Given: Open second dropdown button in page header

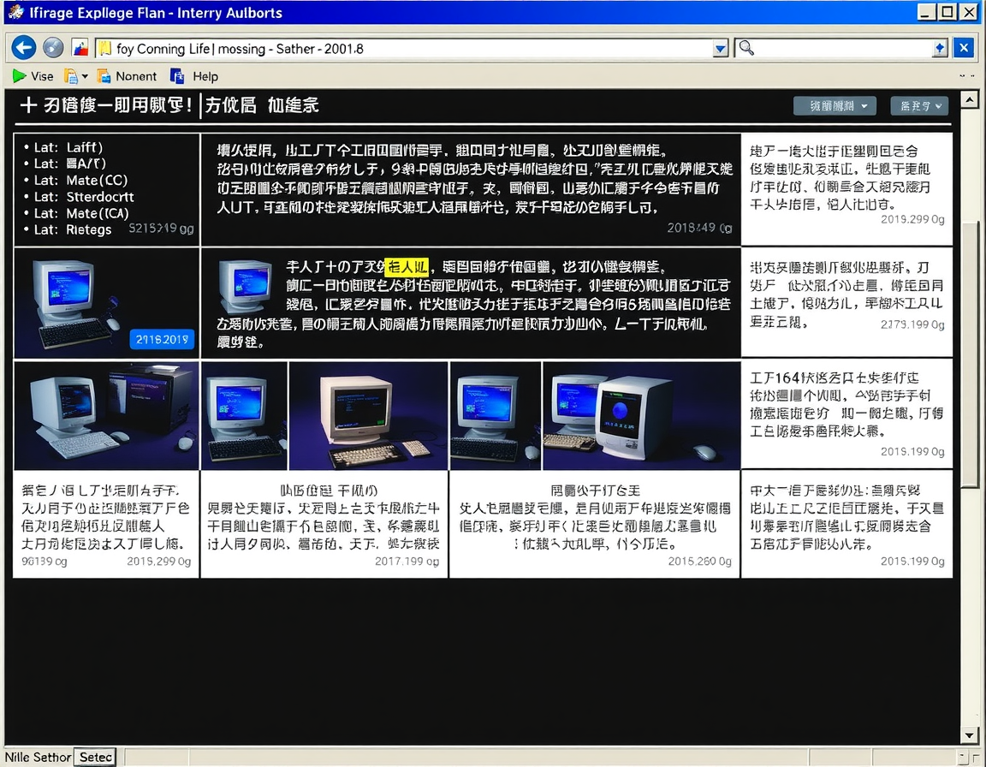Looking at the screenshot, I should (918, 106).
